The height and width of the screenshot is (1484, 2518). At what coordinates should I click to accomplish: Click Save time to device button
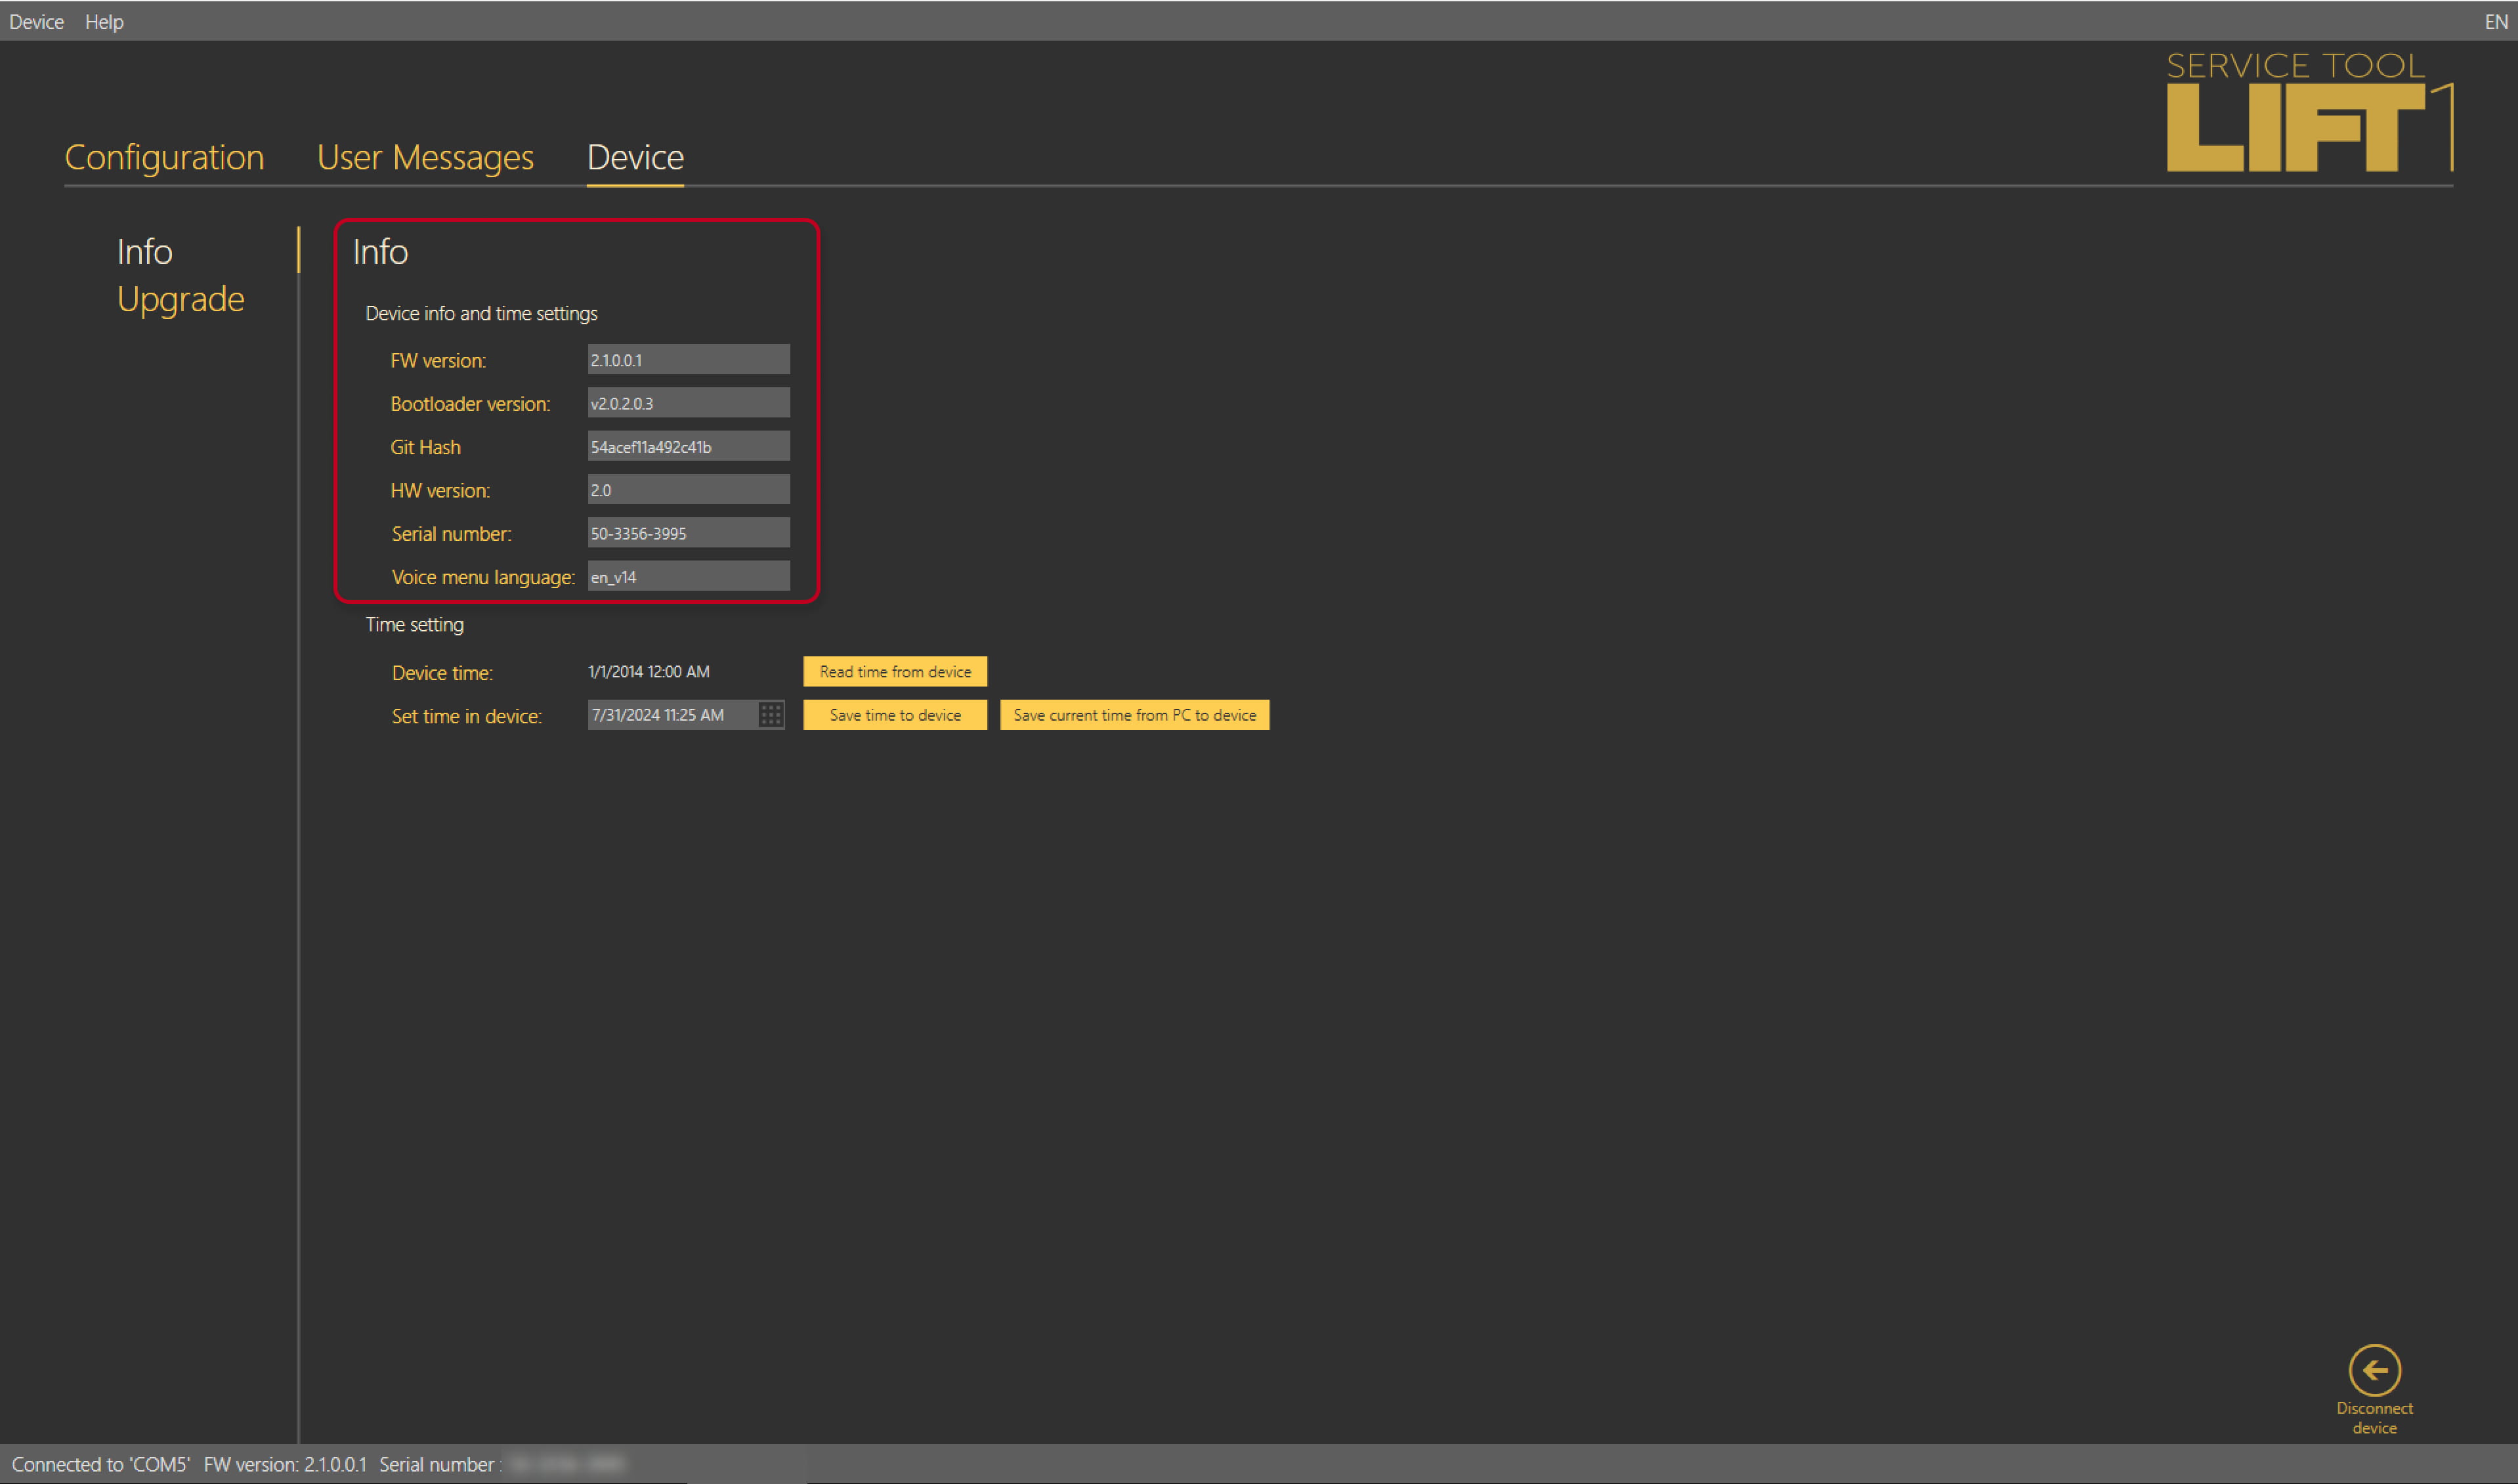point(895,715)
